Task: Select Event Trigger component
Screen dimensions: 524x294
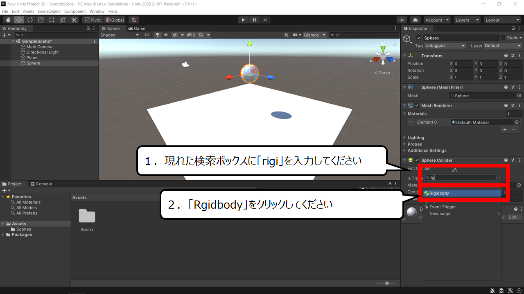Action: [x=462, y=207]
